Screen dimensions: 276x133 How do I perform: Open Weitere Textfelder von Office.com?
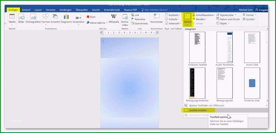pyautogui.click(x=226, y=105)
